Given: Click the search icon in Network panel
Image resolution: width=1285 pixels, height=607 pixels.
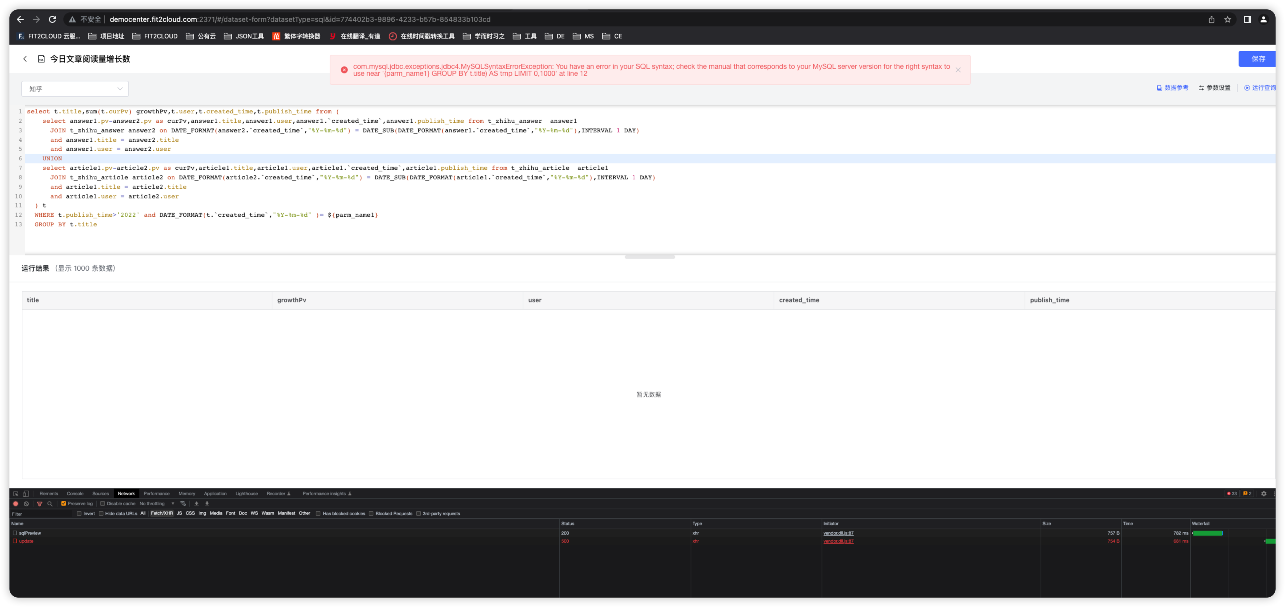Looking at the screenshot, I should pos(49,504).
